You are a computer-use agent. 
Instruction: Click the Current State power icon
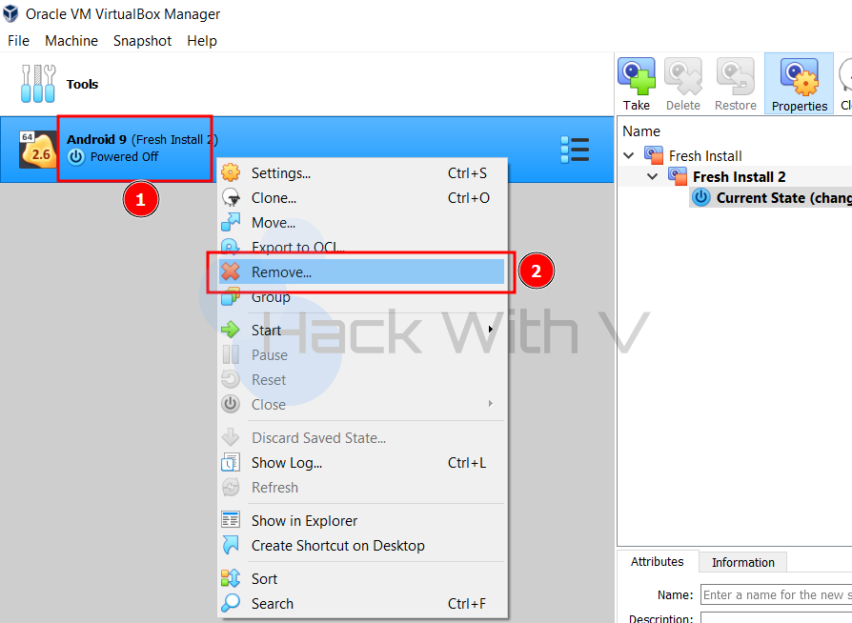pos(700,197)
